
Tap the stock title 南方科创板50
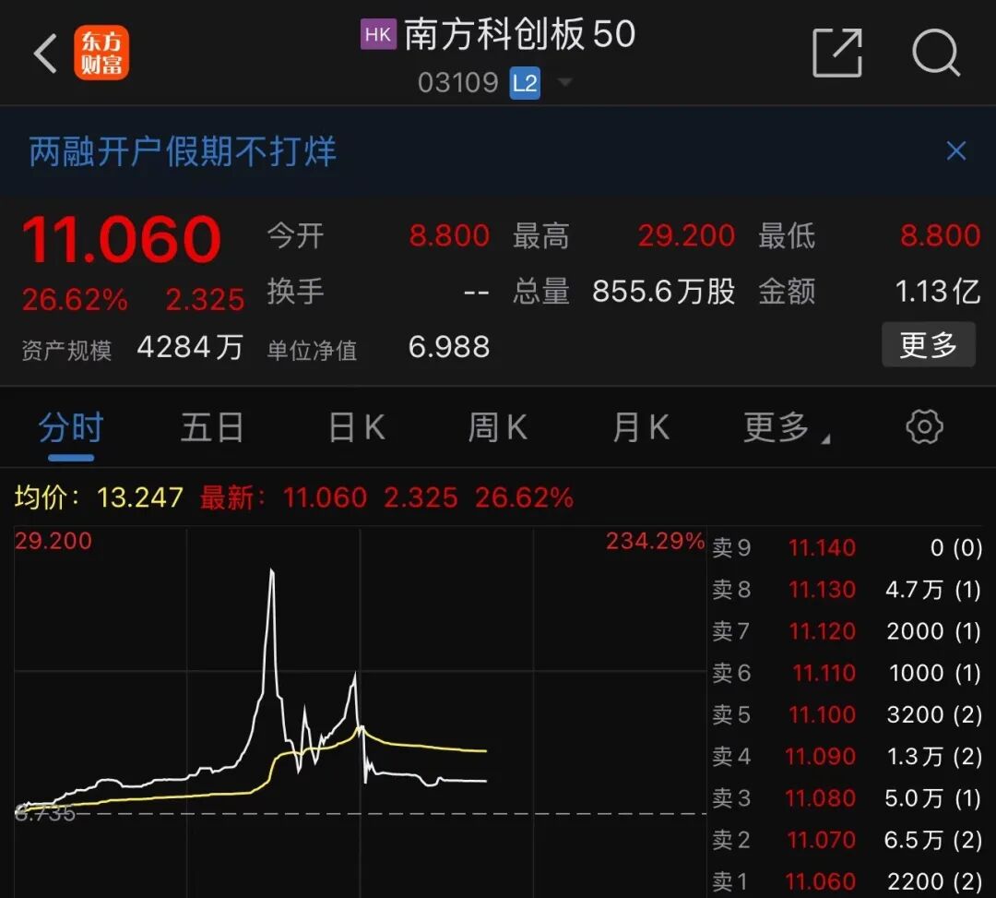(519, 34)
